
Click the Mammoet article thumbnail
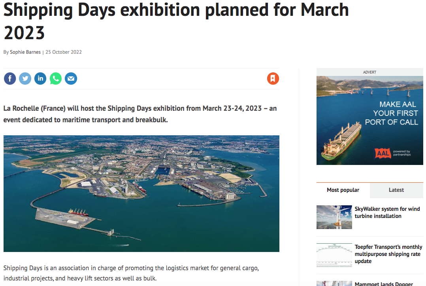click(x=334, y=283)
